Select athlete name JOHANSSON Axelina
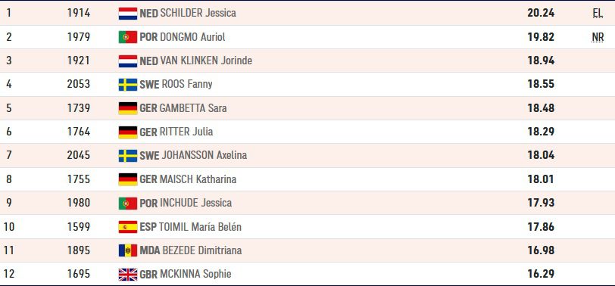 pyautogui.click(x=204, y=155)
